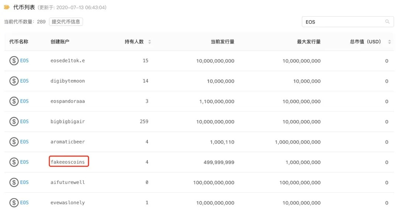Click the coin icon for digibytemoon
The width and height of the screenshot is (399, 212).
[x=14, y=81]
